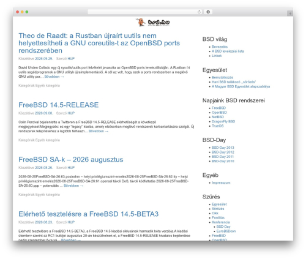The height and width of the screenshot is (259, 306).
Task: Minimize the window with yellow button
Action: (x=22, y=12)
